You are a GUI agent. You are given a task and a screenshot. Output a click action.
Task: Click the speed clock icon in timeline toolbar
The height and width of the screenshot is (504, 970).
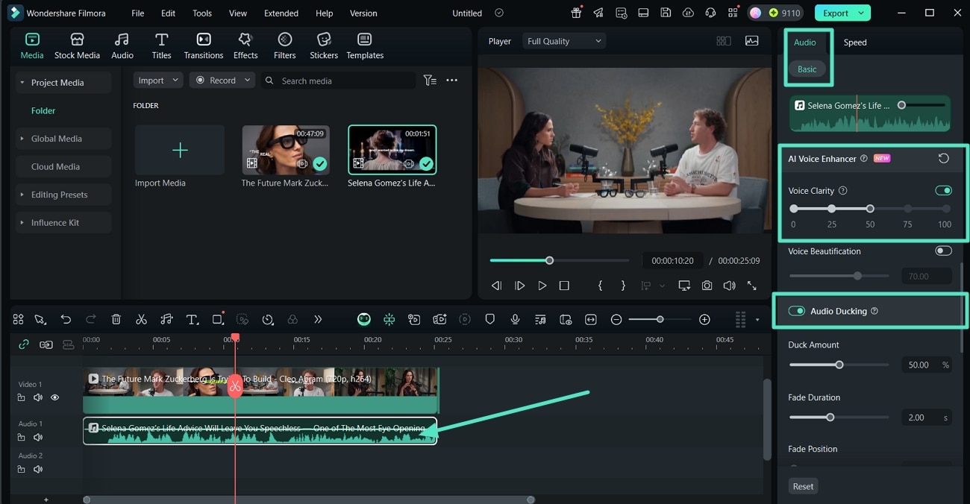268,319
